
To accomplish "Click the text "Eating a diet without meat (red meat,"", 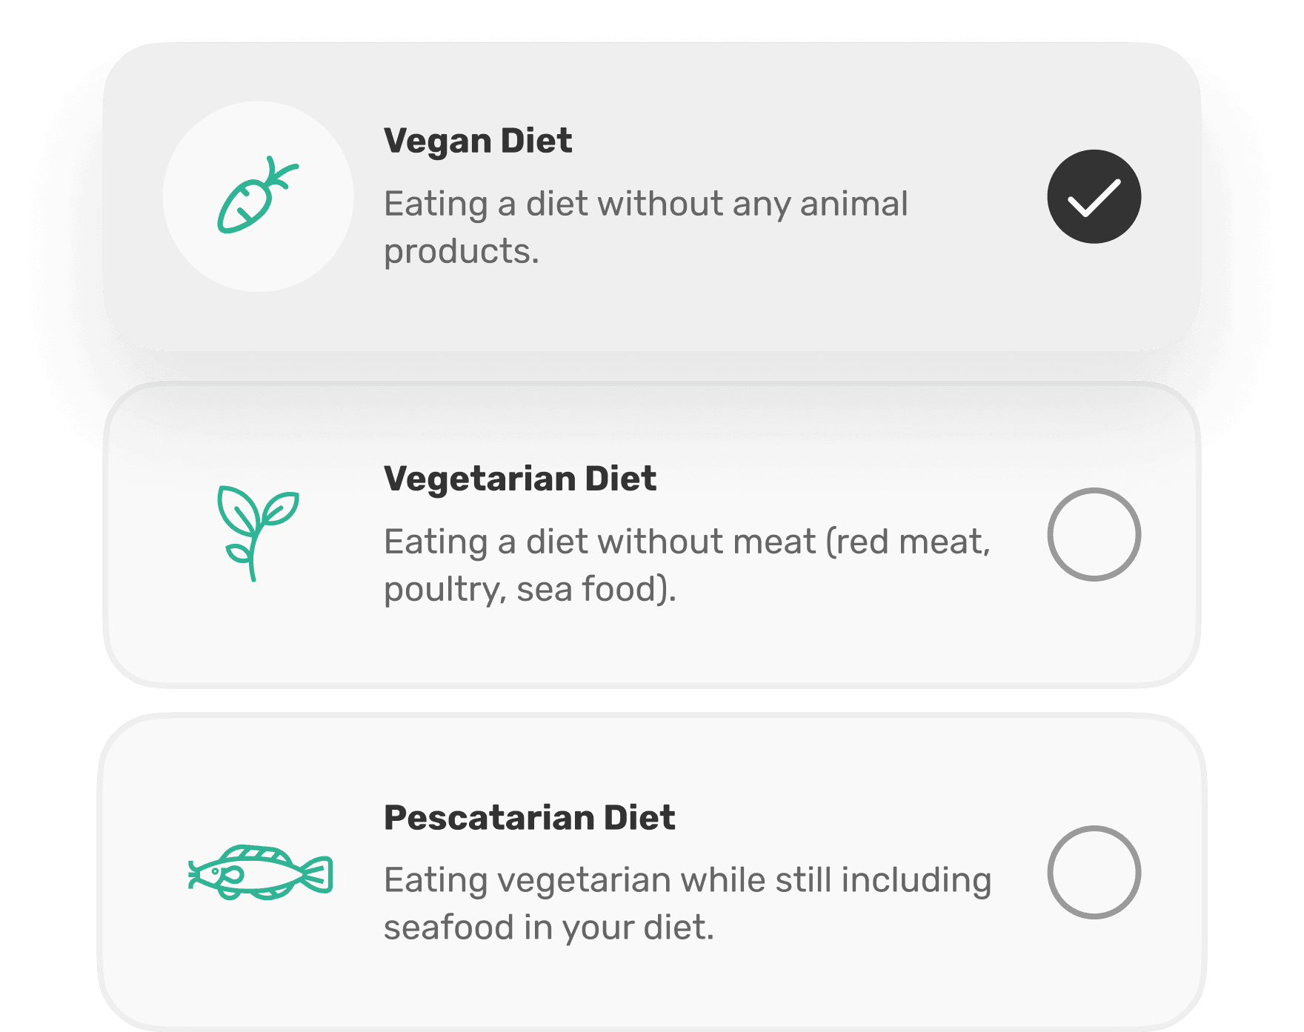I will tap(687, 542).
